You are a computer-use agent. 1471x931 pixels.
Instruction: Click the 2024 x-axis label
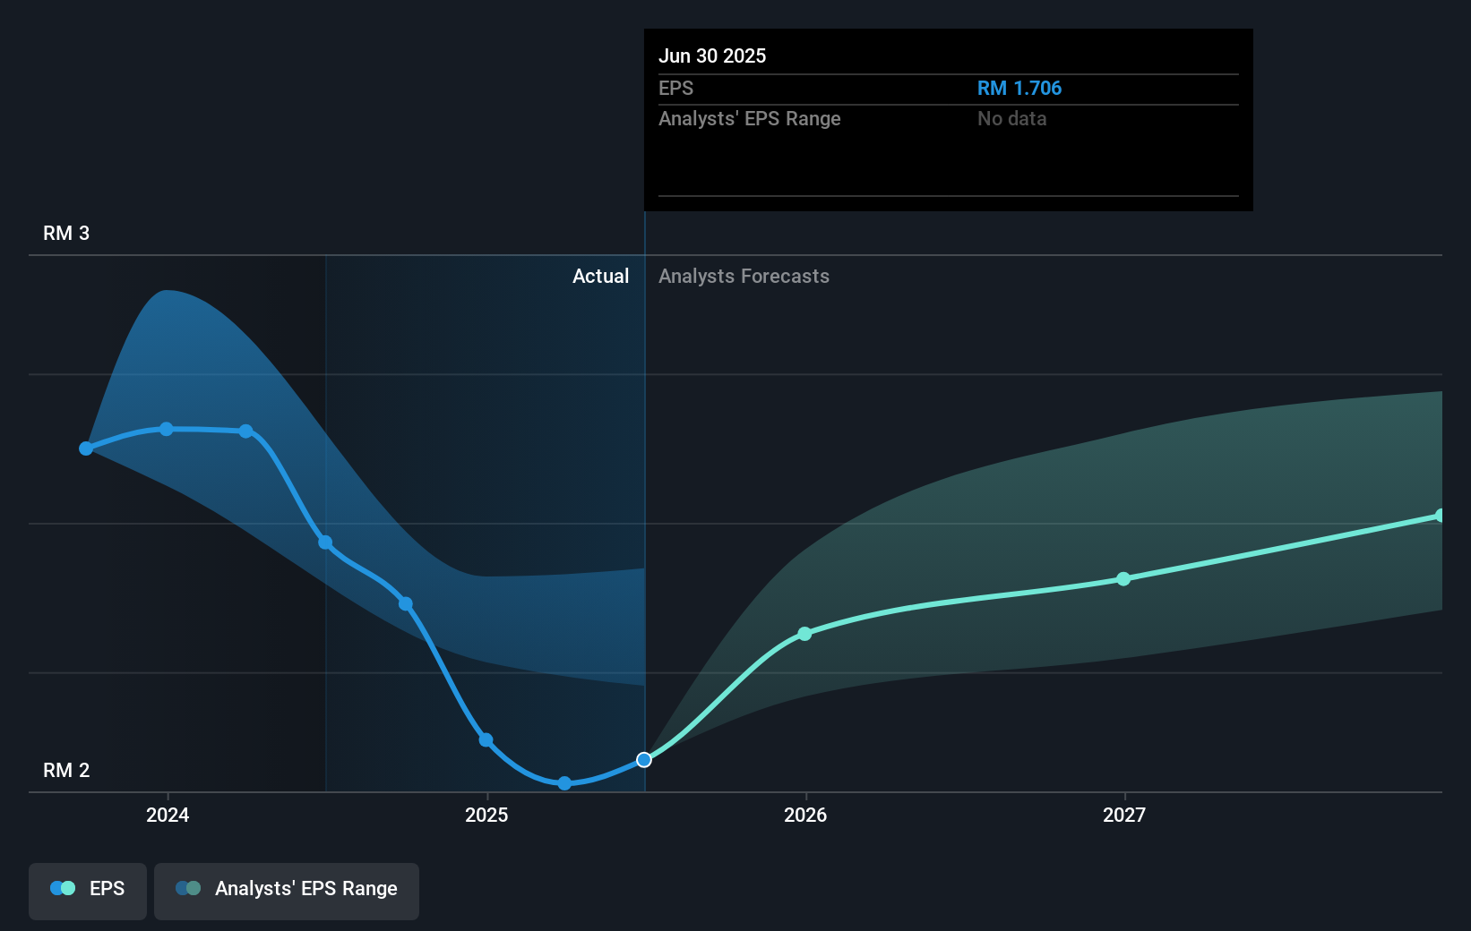pyautogui.click(x=168, y=815)
